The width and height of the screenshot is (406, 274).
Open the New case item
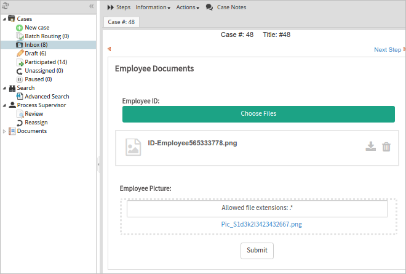click(x=37, y=28)
